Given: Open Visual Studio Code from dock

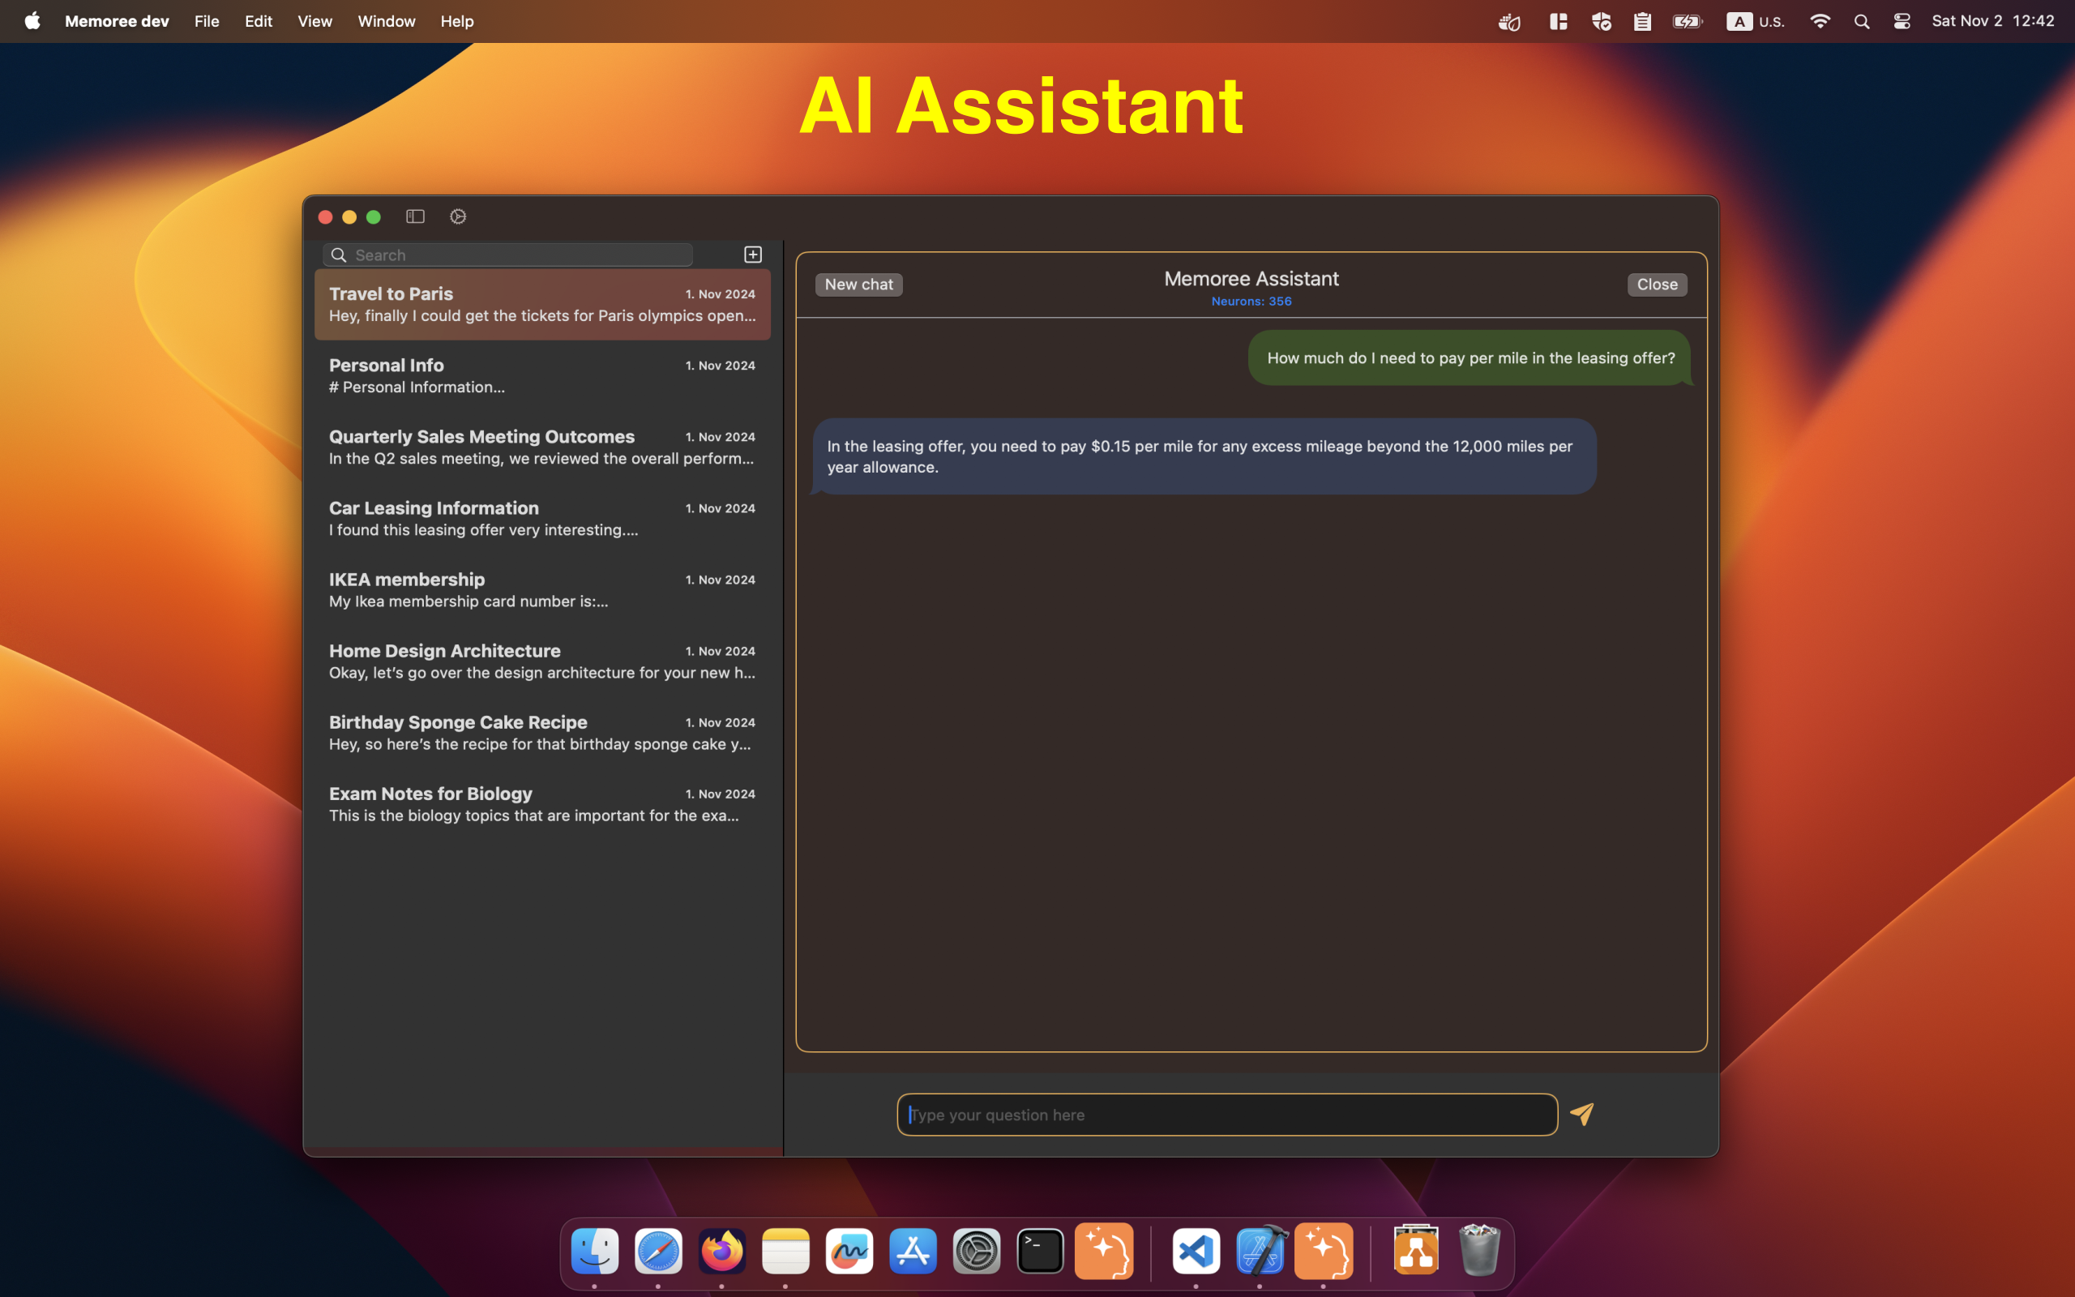Looking at the screenshot, I should (1196, 1251).
